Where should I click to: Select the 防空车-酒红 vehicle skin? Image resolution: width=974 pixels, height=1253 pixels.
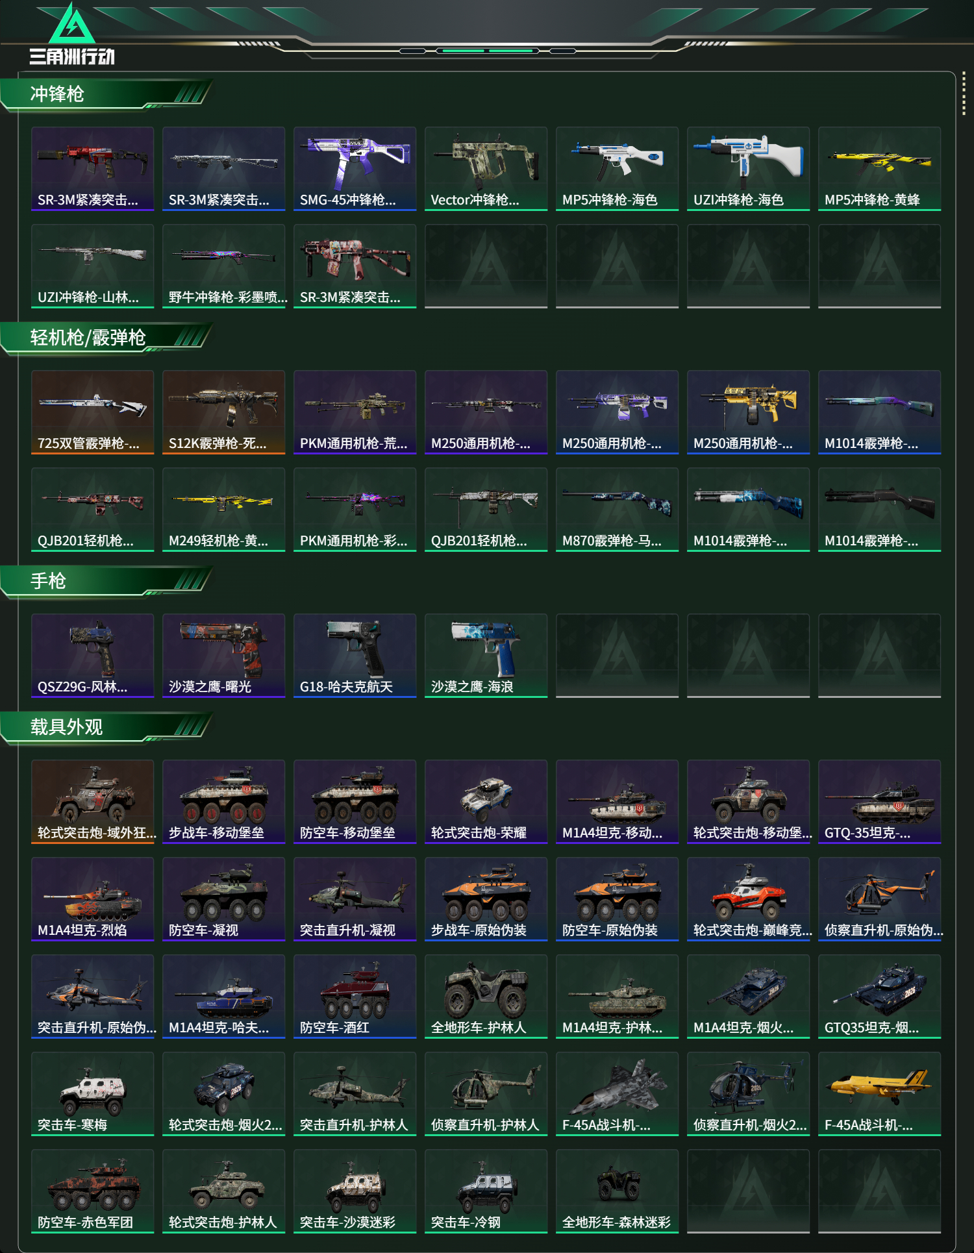coord(355,997)
